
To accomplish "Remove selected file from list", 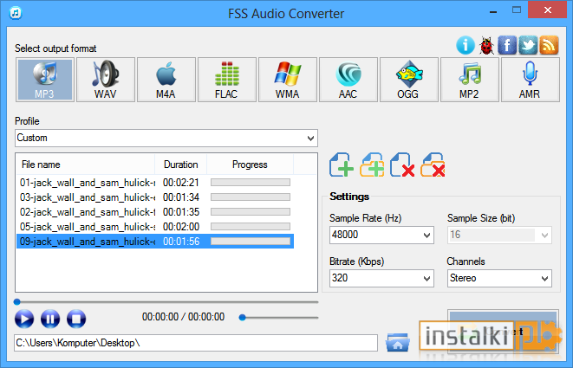I will pyautogui.click(x=402, y=165).
